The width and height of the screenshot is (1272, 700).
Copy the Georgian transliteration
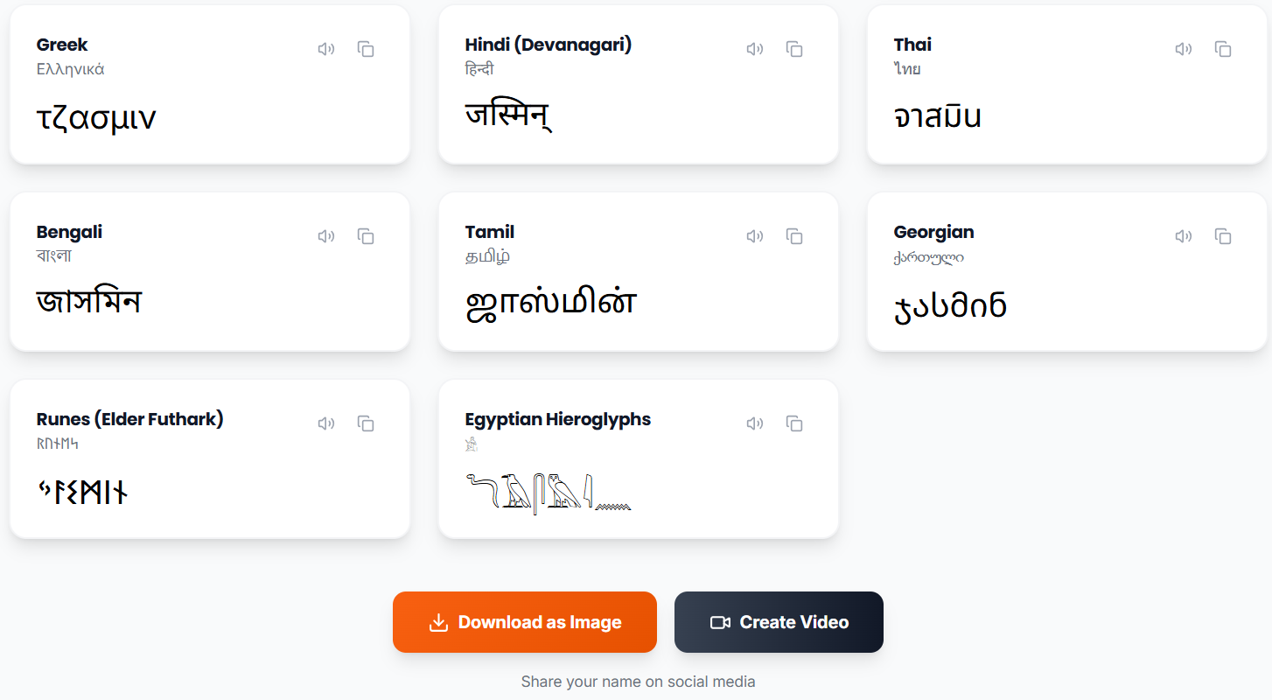1223,236
